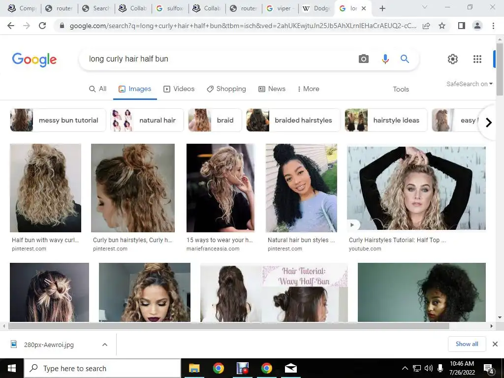This screenshot has width=504, height=378.
Task: Switch to Videos results
Action: pos(179,89)
